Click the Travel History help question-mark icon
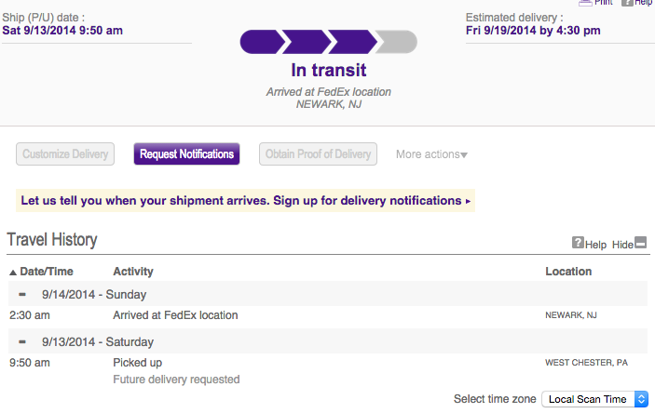The height and width of the screenshot is (413, 655). [x=578, y=244]
